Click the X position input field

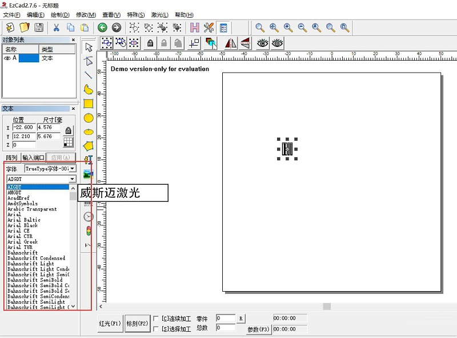coord(24,128)
